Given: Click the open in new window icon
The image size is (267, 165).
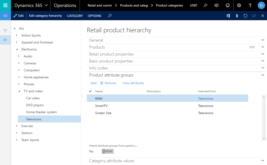Looking at the screenshot, I should 254,16.
